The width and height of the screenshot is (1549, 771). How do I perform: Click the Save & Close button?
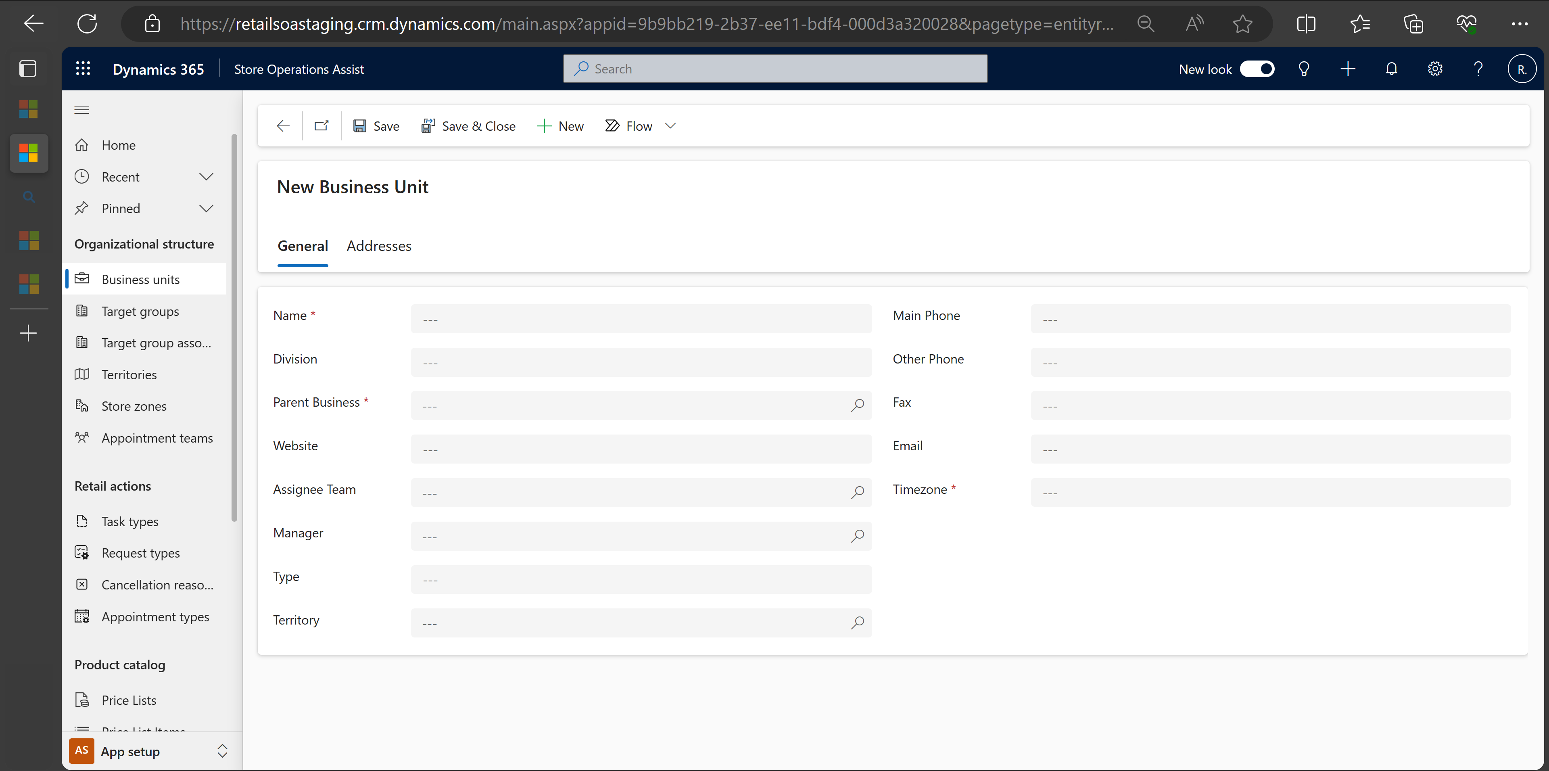pos(468,125)
